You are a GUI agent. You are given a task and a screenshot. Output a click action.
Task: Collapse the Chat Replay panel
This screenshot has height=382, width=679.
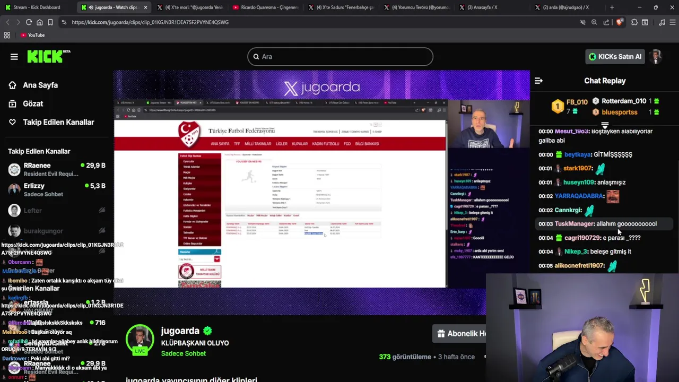pos(538,81)
